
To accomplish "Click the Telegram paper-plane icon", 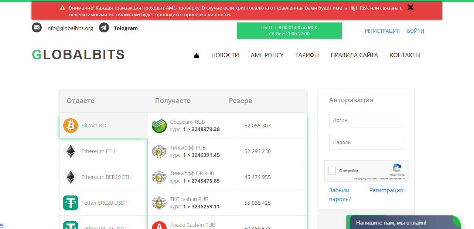I will [104, 28].
